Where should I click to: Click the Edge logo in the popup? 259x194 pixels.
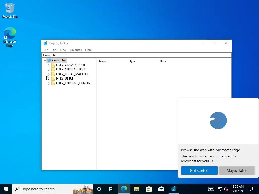218,120
